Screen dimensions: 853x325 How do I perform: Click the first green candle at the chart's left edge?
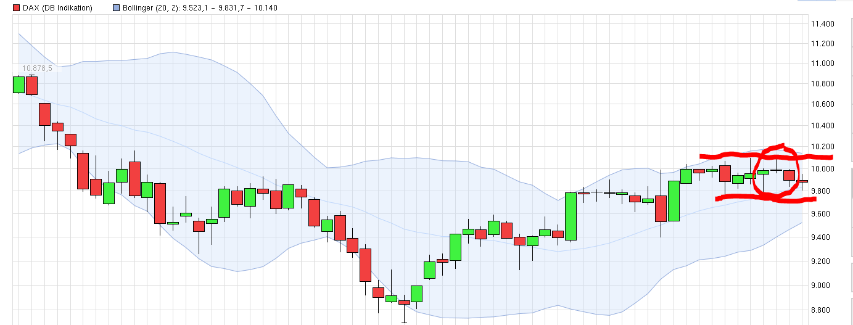(x=19, y=84)
